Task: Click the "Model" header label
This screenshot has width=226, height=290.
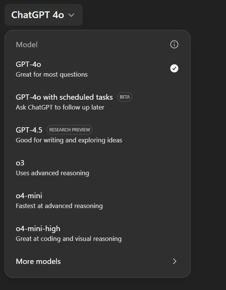Action: 27,45
